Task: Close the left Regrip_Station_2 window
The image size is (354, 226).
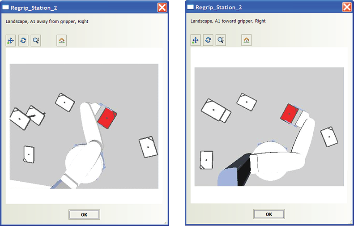Action: [x=162, y=8]
